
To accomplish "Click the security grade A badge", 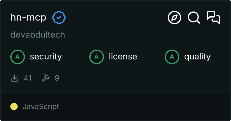I will click(18, 57).
